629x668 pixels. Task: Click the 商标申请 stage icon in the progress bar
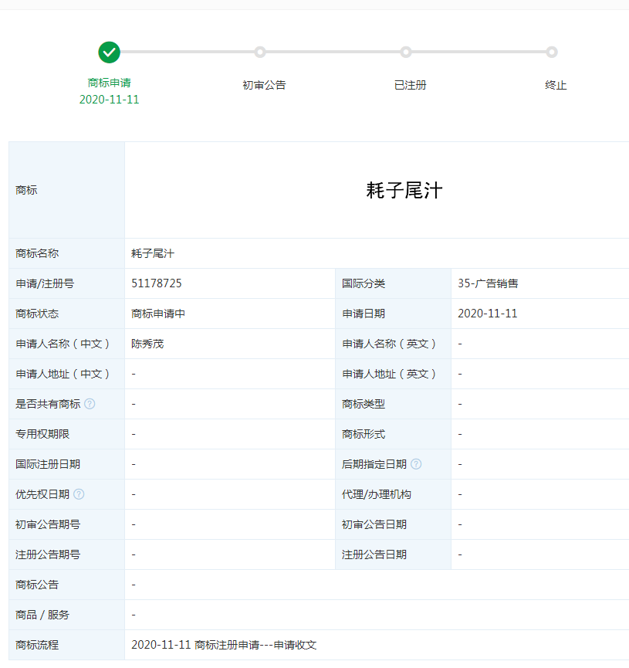coord(109,52)
